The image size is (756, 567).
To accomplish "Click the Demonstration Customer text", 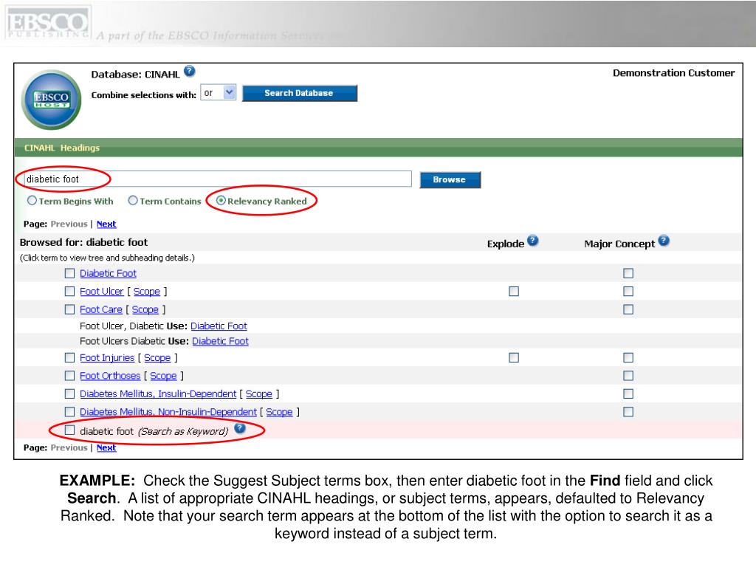I will pyautogui.click(x=673, y=73).
